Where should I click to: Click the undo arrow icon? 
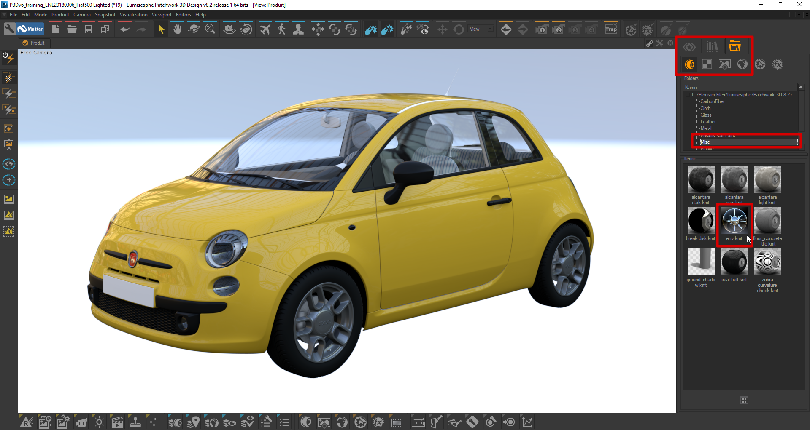coord(124,29)
